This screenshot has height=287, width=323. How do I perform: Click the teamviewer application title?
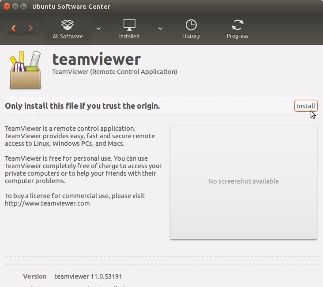pyautogui.click(x=96, y=59)
